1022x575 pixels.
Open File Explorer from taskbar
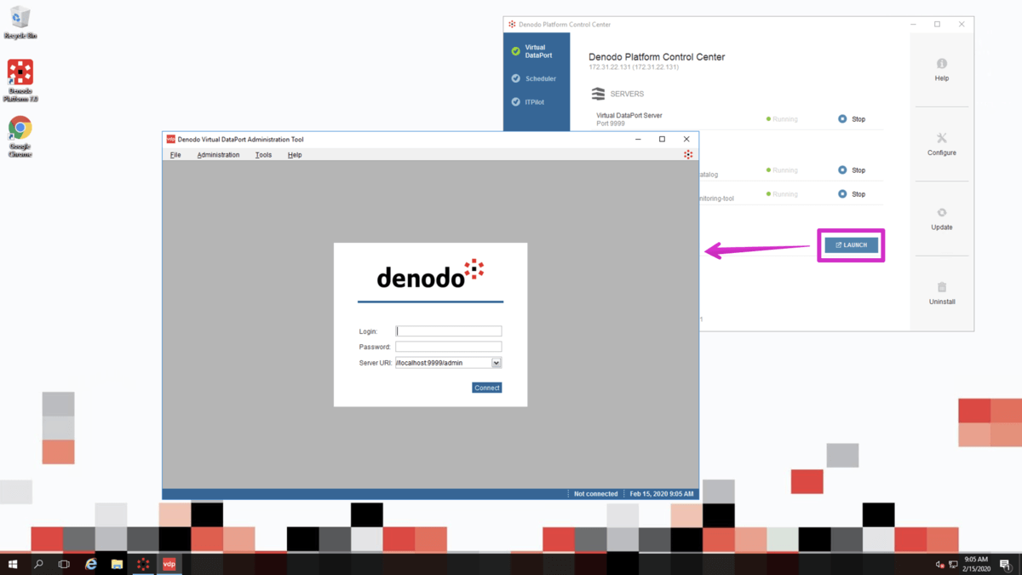tap(117, 564)
